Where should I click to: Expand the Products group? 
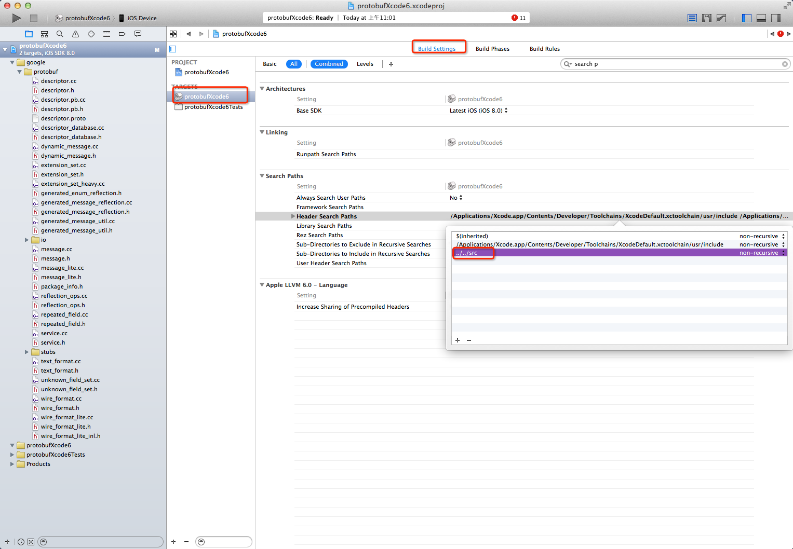click(12, 464)
